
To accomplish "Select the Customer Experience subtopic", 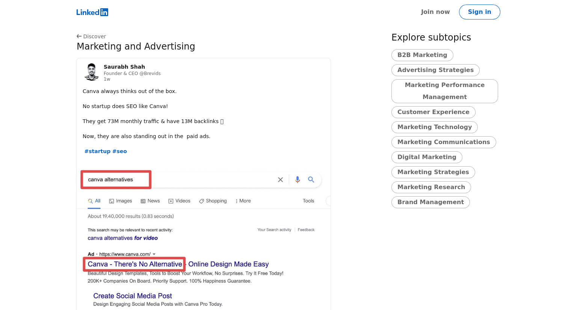I will pos(433,112).
